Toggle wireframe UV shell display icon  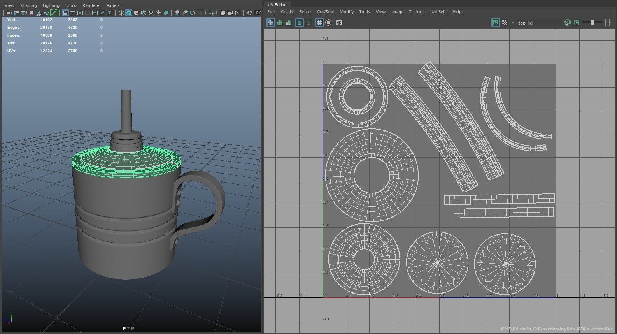(x=271, y=23)
